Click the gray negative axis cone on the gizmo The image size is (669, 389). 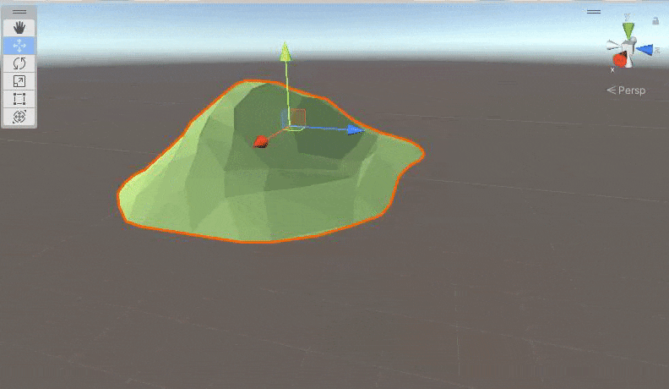[613, 45]
